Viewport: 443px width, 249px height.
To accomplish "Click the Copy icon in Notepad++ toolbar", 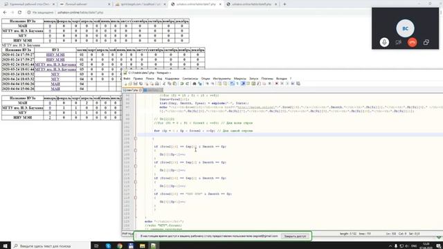I will click(x=169, y=84).
